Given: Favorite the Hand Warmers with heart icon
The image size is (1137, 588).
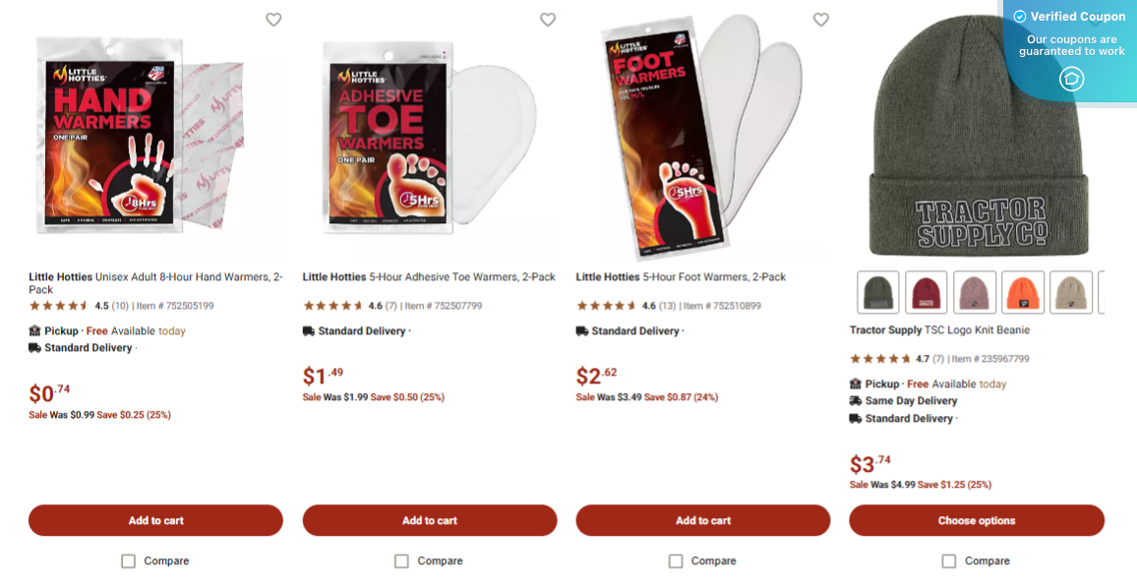Looking at the screenshot, I should (x=273, y=20).
